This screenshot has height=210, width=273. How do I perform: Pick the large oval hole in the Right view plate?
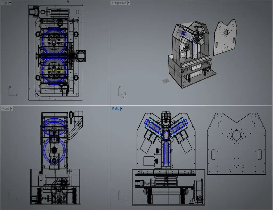pos(236,135)
